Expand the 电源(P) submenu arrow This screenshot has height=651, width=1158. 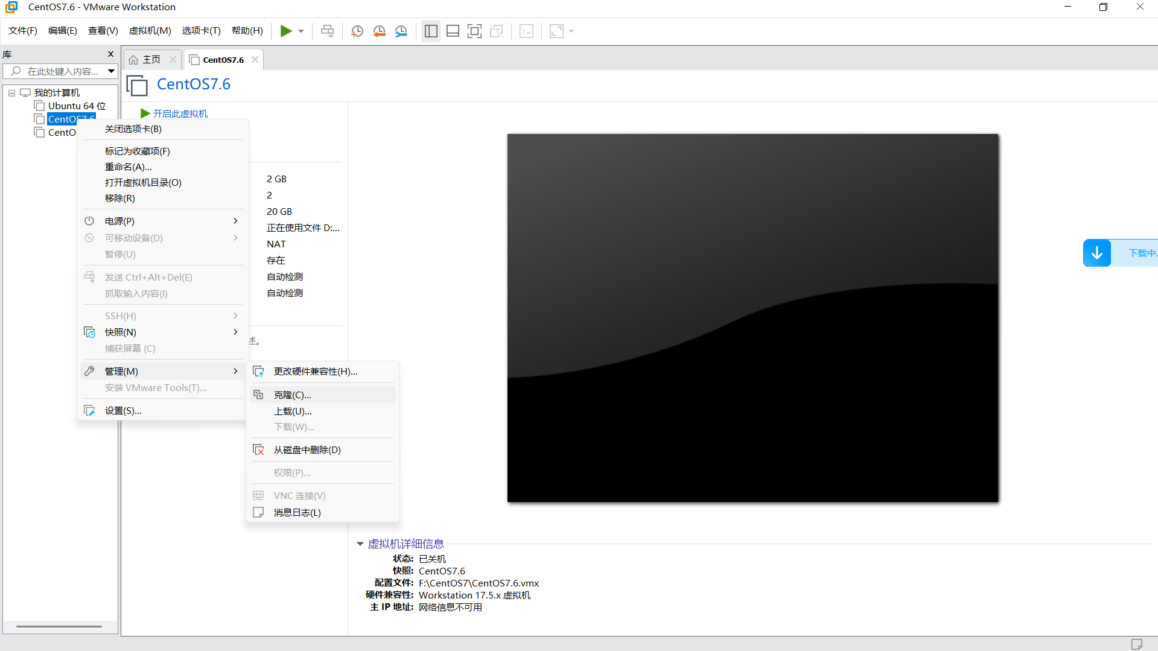[235, 221]
